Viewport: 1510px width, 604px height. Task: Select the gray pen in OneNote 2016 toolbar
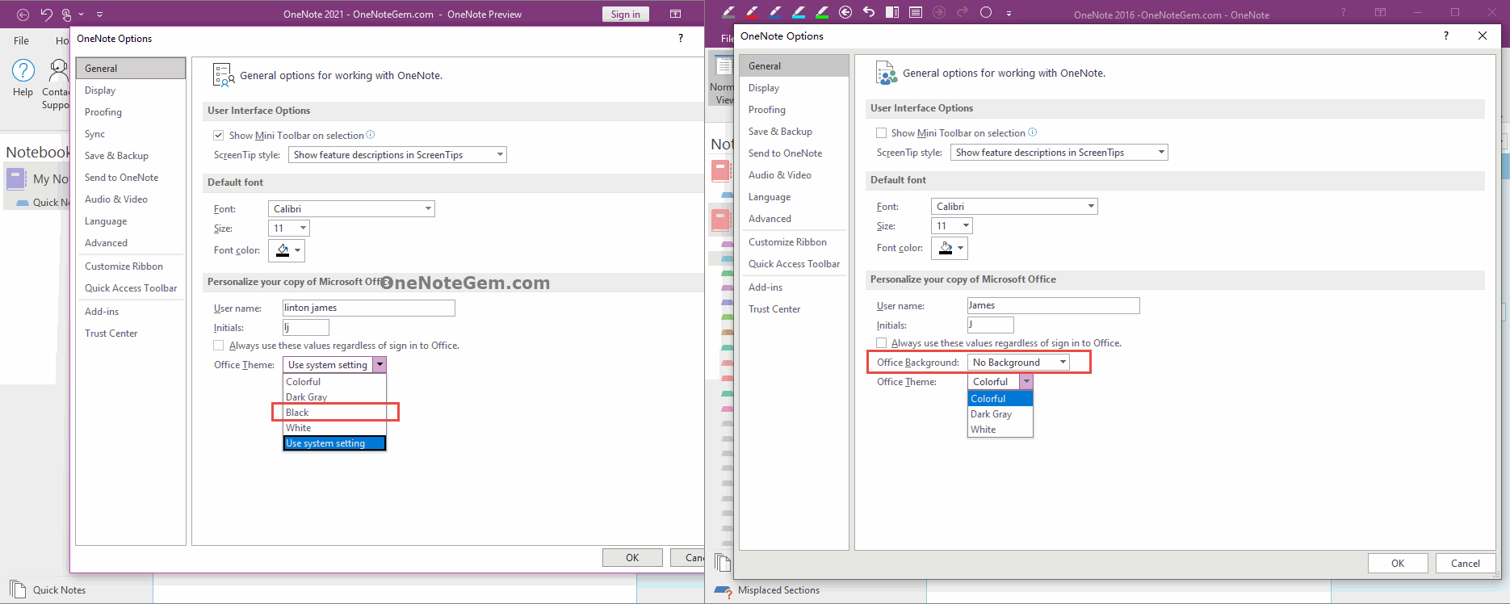pos(729,12)
